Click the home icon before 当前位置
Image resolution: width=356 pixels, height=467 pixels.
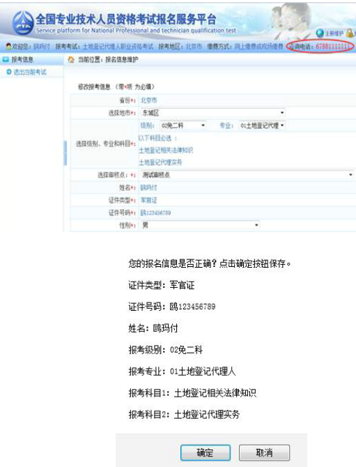71,60
